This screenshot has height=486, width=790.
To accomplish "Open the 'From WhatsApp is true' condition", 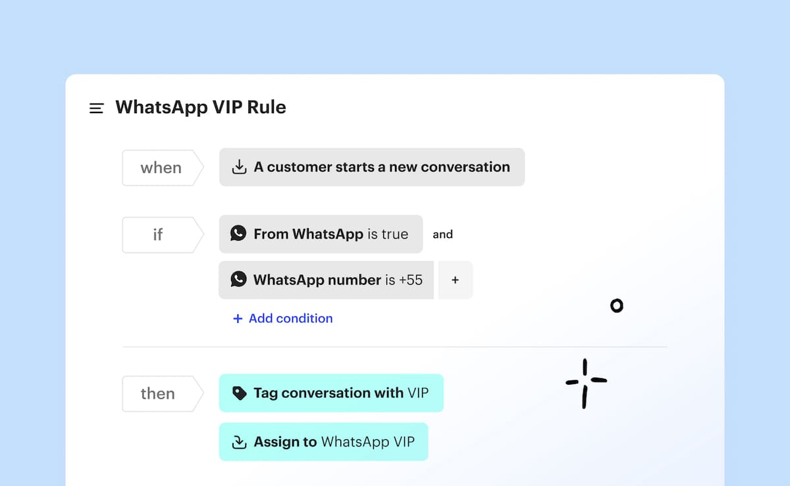I will click(330, 234).
